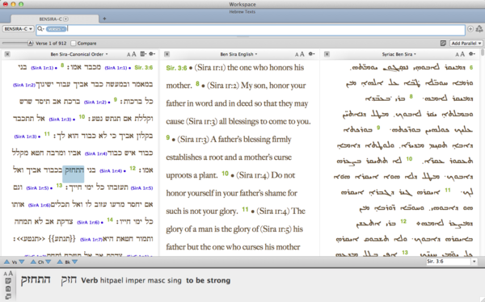Go to previous verse with the Vs up arrow
Screen dimensions: 485x302
[6, 262]
